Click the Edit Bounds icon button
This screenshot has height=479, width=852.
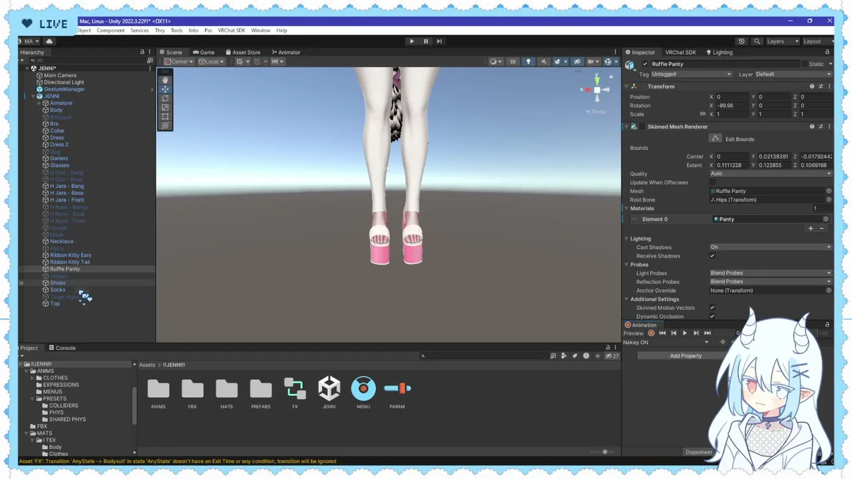point(716,138)
